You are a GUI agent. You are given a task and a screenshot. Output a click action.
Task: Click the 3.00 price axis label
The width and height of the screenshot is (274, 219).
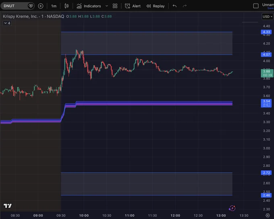pyautogui.click(x=266, y=148)
